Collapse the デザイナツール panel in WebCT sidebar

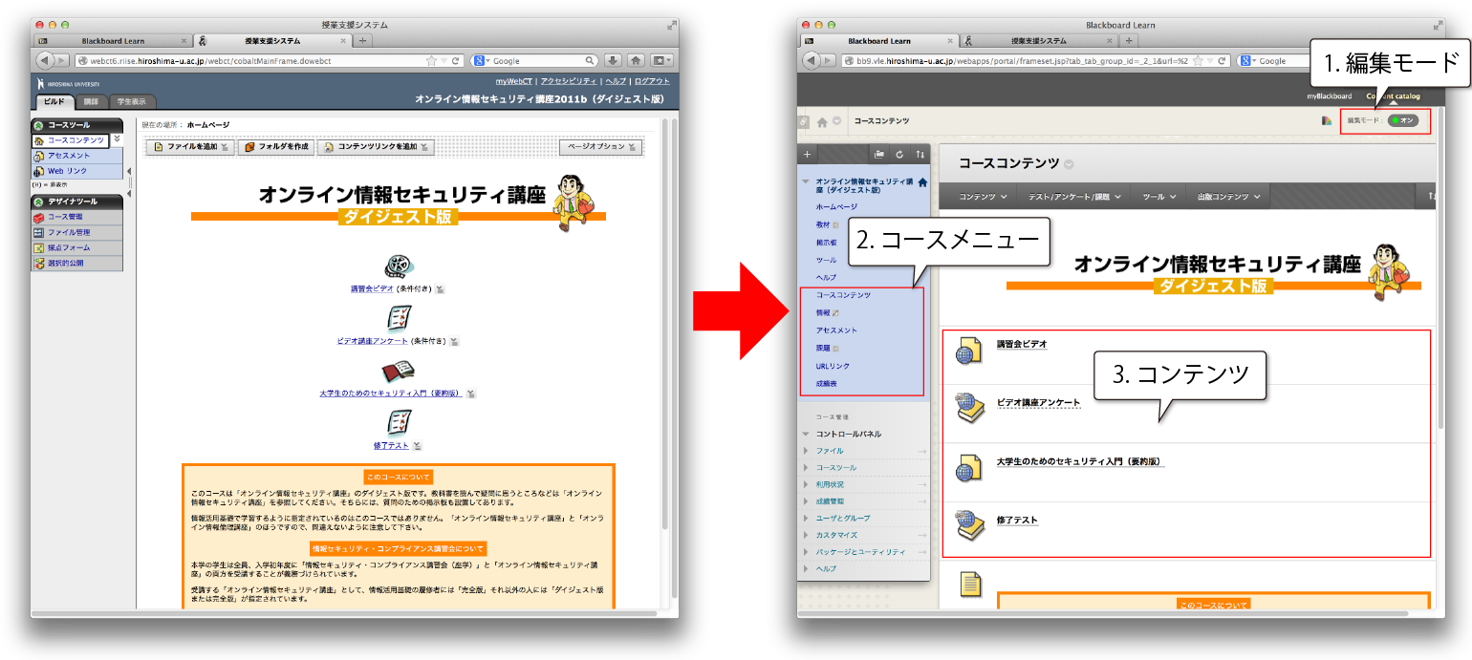(38, 202)
